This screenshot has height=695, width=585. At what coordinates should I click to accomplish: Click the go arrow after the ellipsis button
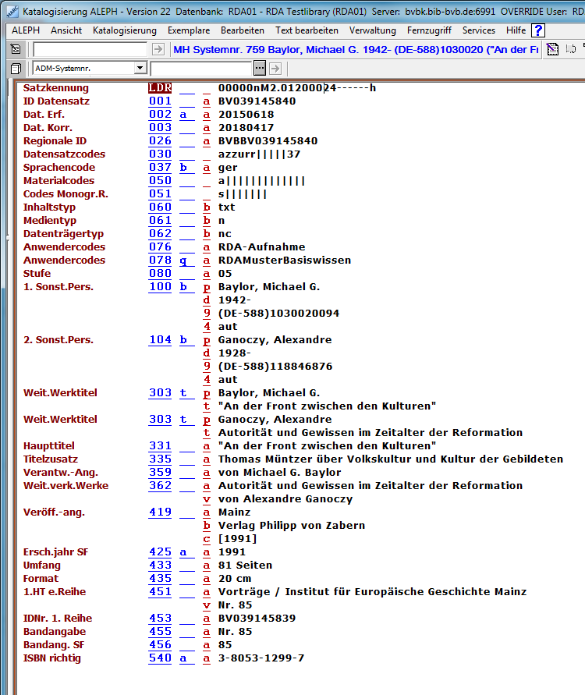click(x=275, y=68)
